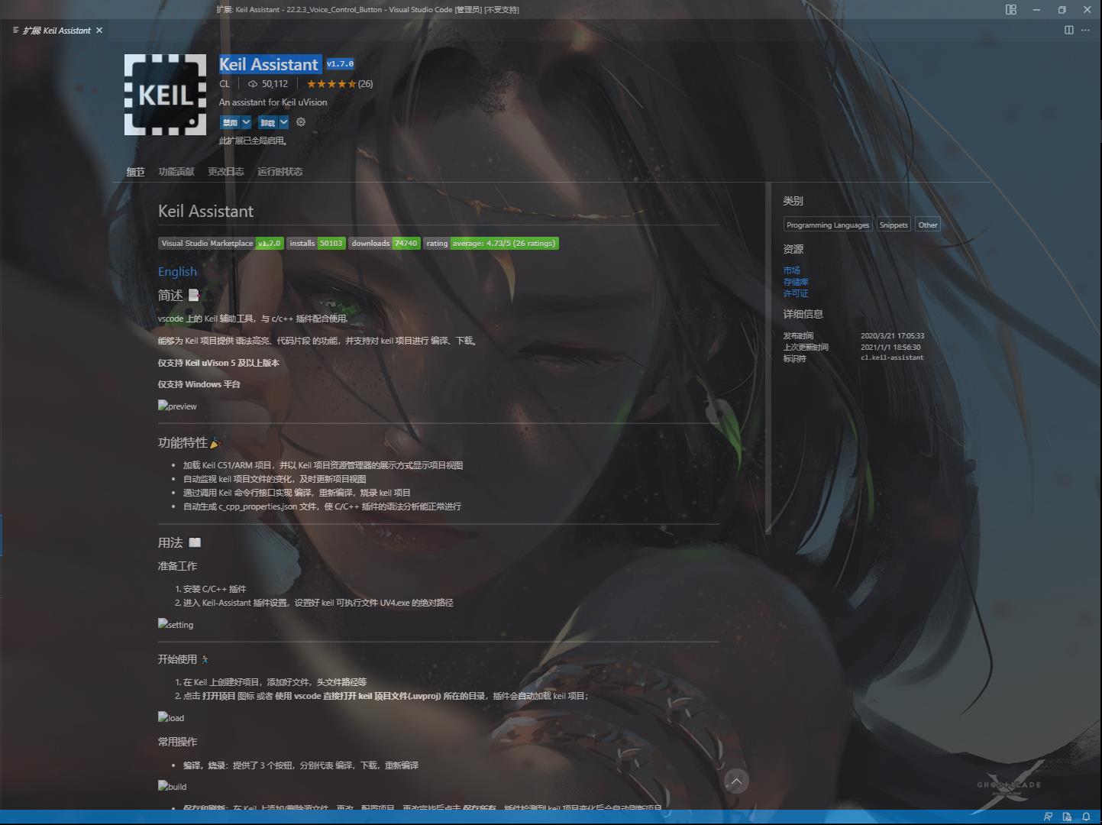Image resolution: width=1102 pixels, height=825 pixels.
Task: Click the installs 50103 badge
Action: tap(316, 243)
